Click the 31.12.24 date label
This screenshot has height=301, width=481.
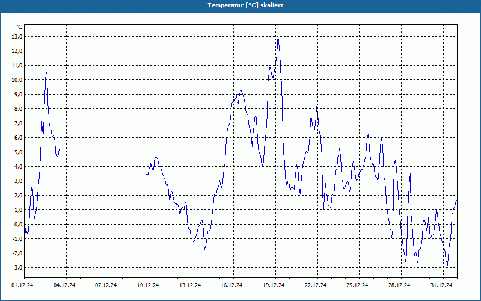pyautogui.click(x=441, y=285)
